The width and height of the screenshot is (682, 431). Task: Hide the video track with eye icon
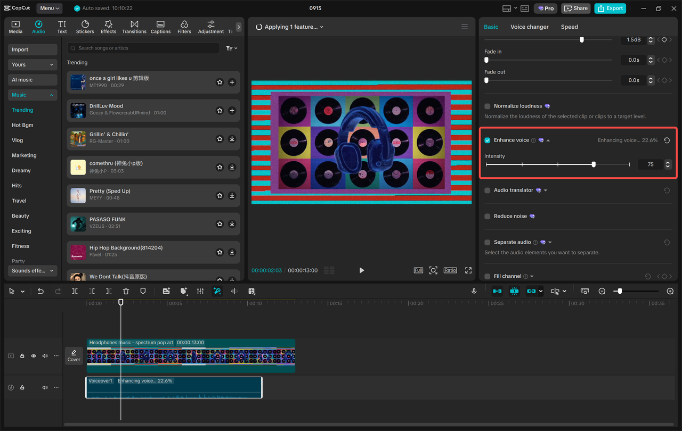[x=34, y=356]
